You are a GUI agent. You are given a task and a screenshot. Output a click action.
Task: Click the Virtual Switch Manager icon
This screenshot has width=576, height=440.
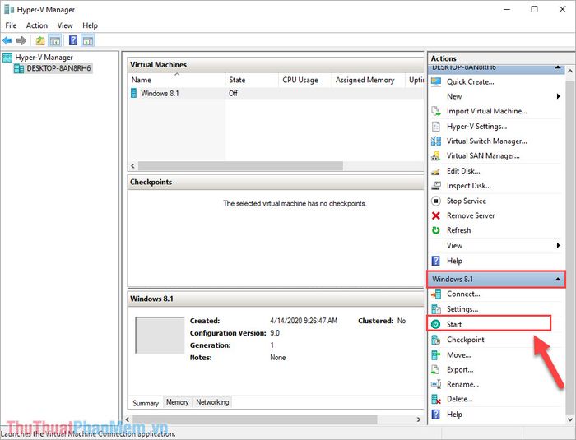pyautogui.click(x=436, y=141)
